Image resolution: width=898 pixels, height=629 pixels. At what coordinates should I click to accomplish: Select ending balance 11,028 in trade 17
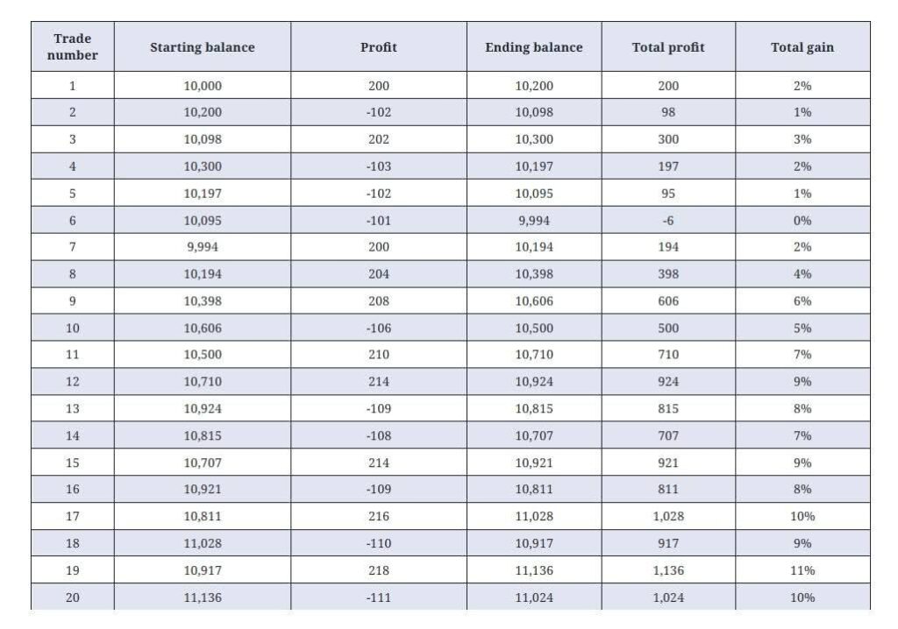533,517
